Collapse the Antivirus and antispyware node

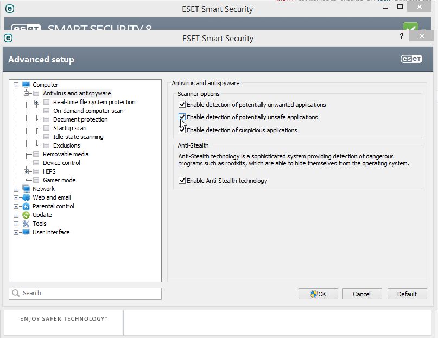26,93
